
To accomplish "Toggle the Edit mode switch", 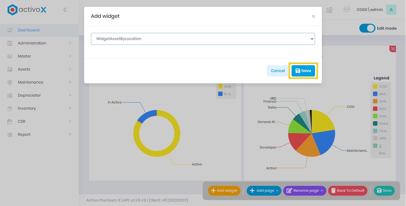I will click(x=367, y=28).
